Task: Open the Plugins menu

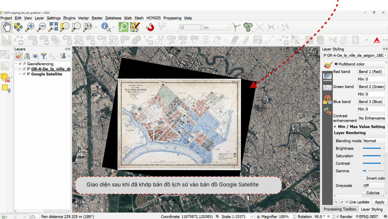Action: click(x=69, y=18)
